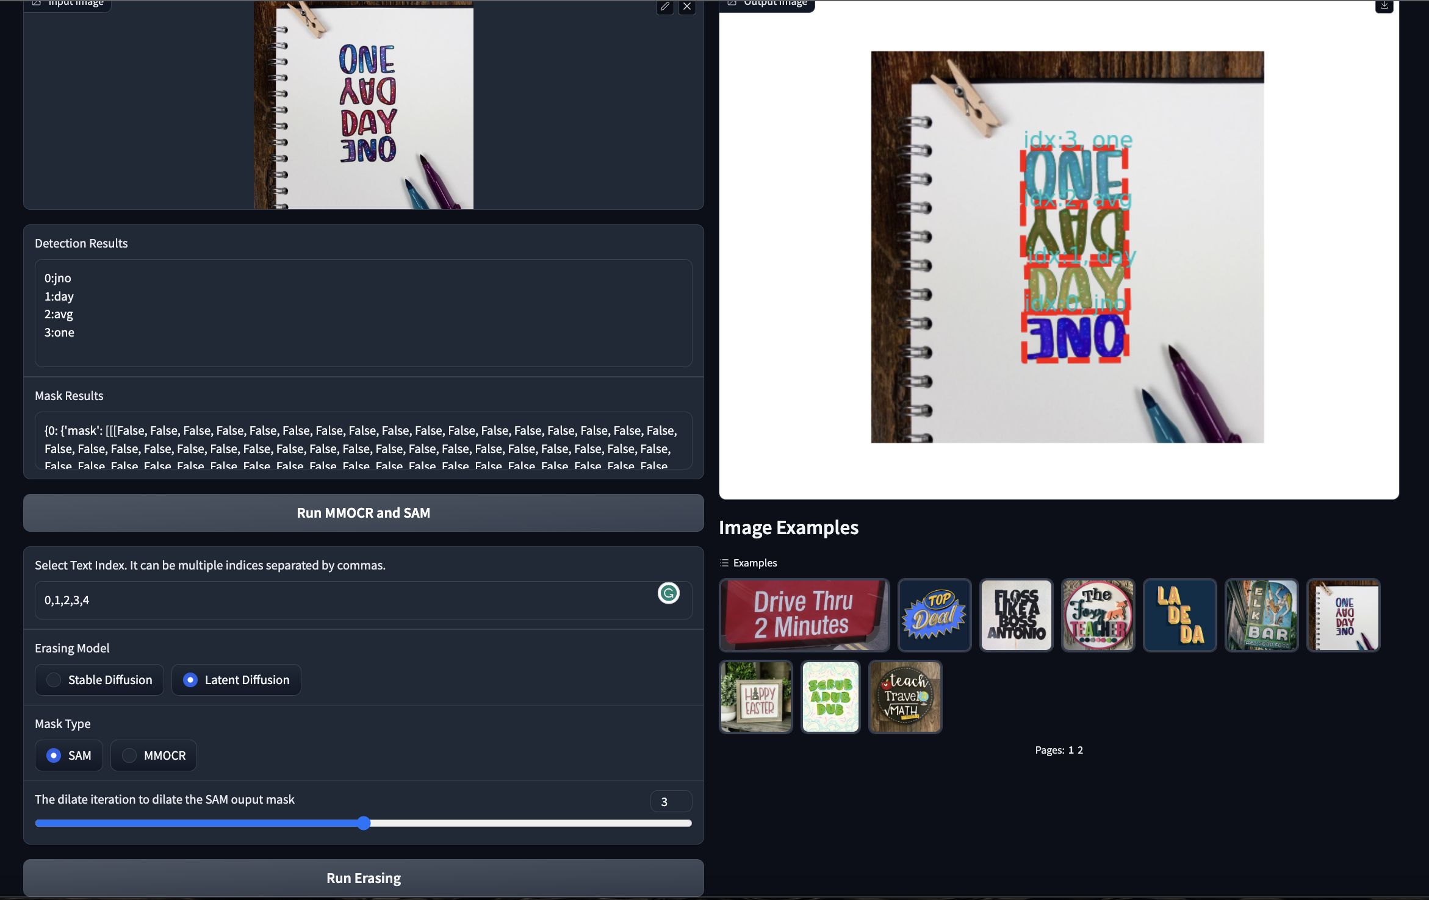Choose the Top Deal example image
1429x900 pixels.
[x=934, y=615]
